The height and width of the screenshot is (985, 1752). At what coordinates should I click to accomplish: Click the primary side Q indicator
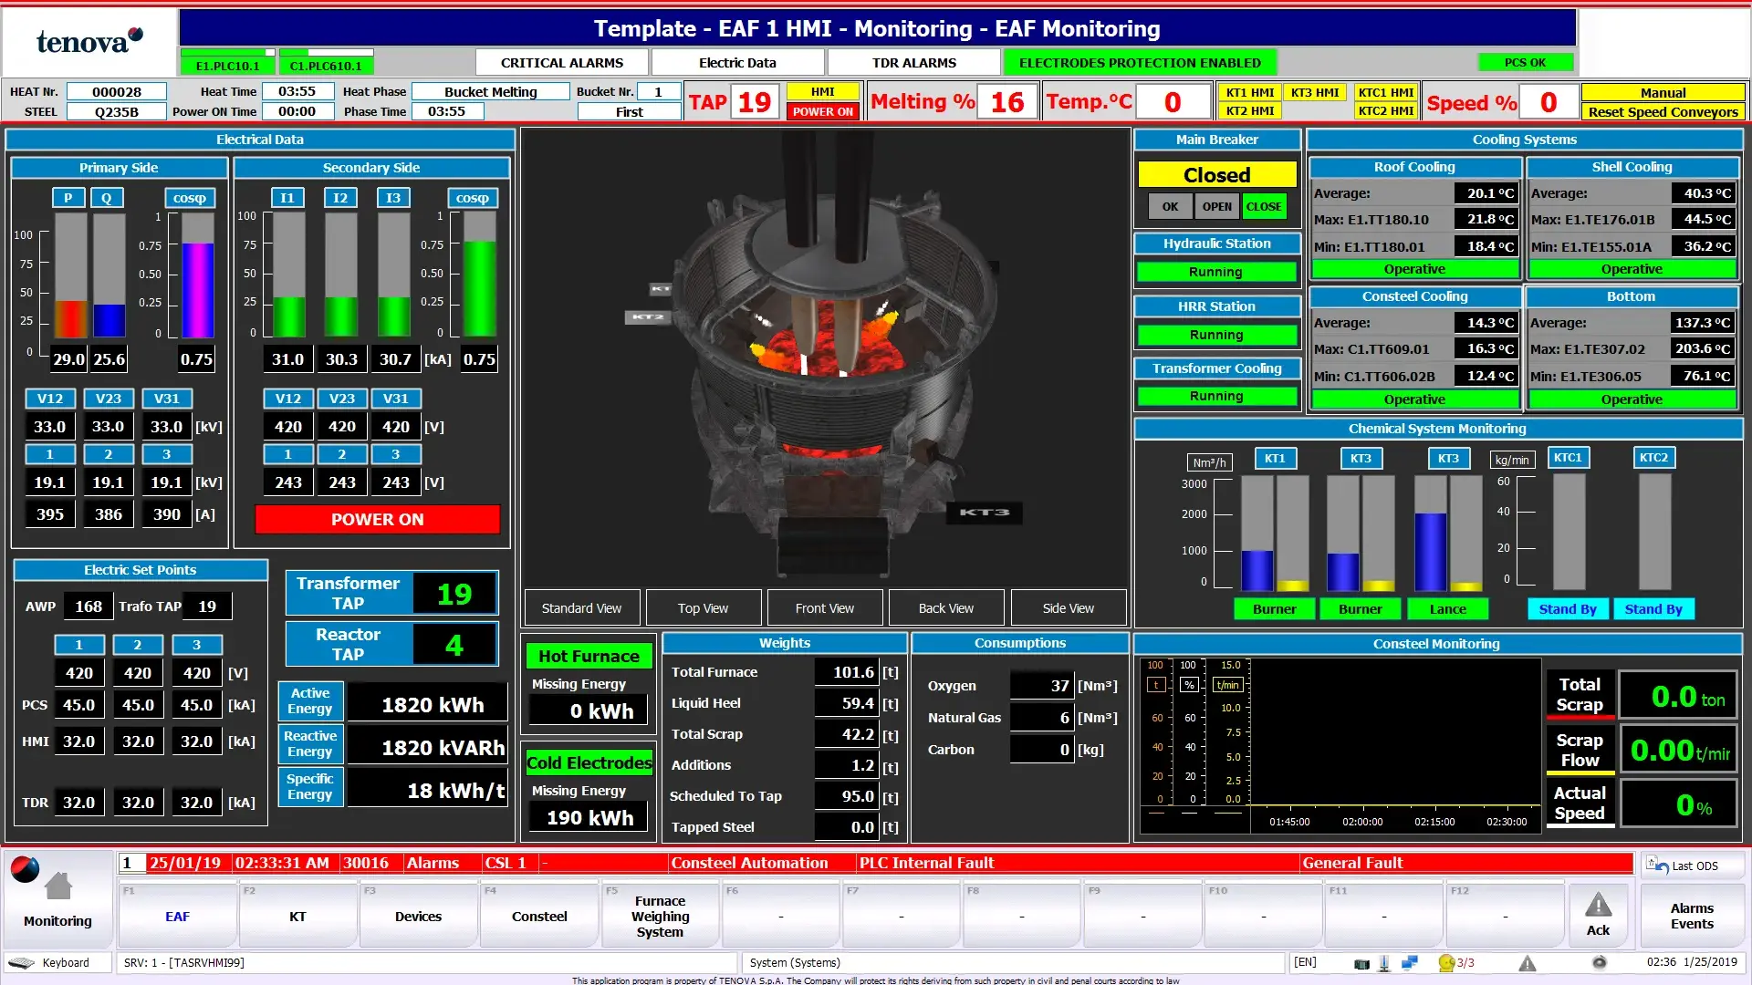click(x=107, y=198)
